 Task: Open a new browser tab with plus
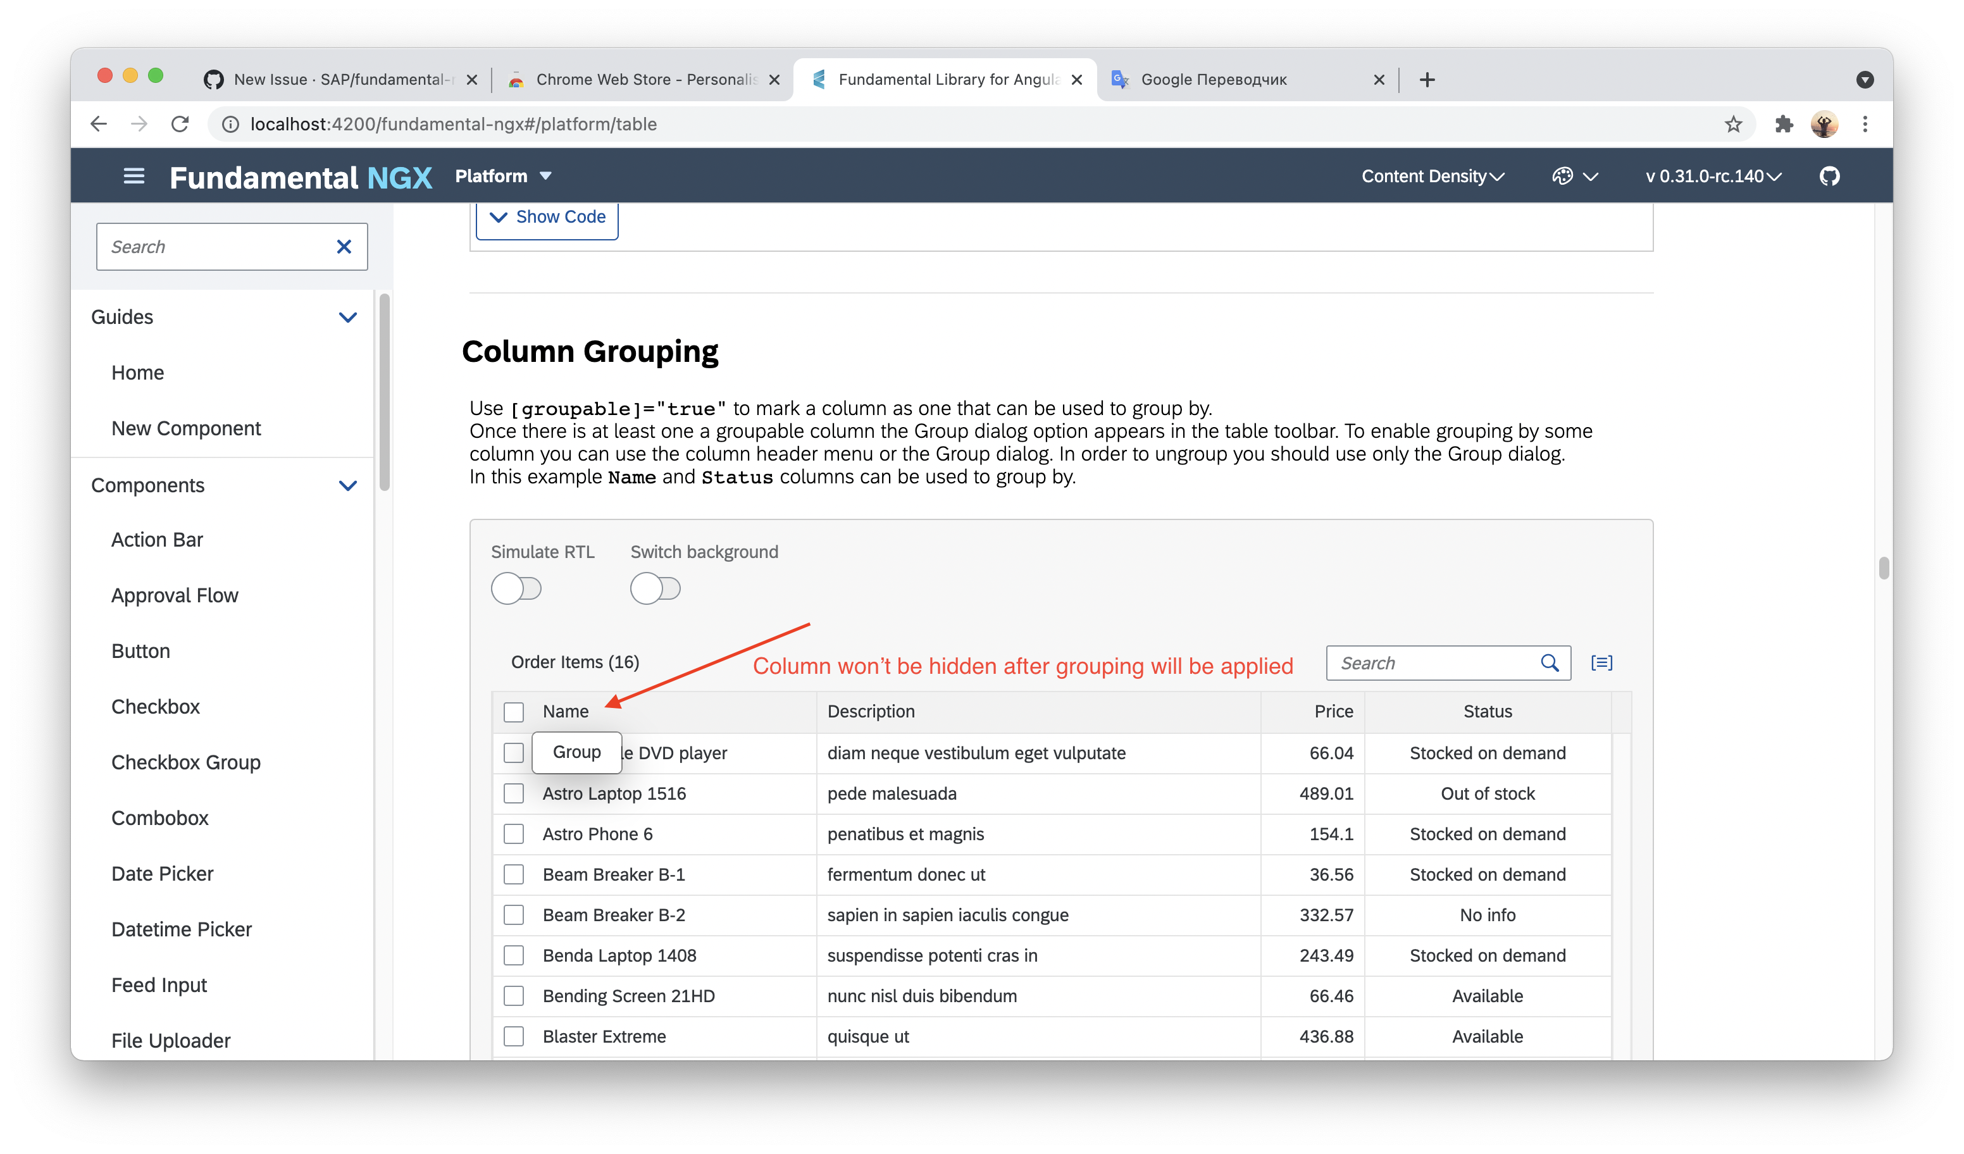[x=1427, y=80]
